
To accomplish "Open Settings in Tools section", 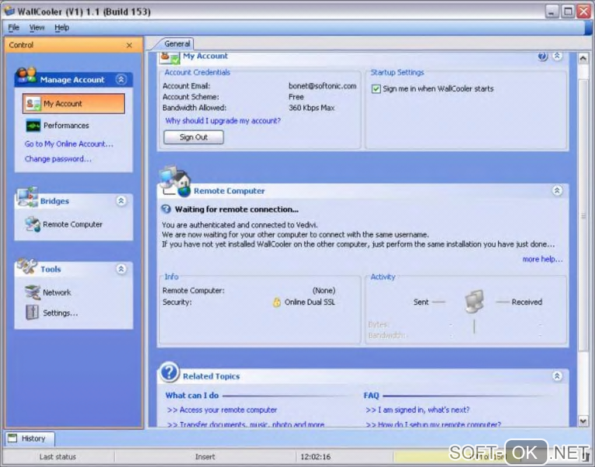I will pyautogui.click(x=60, y=313).
